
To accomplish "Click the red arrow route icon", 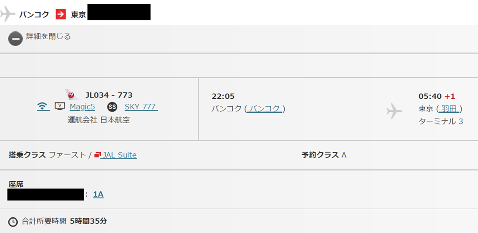I will 61,14.
